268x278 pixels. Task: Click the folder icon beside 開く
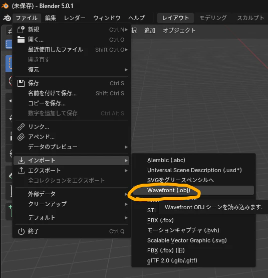tap(21, 40)
